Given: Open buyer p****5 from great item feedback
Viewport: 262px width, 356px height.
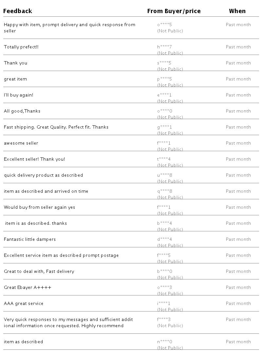Looking at the screenshot, I should click(x=164, y=79).
